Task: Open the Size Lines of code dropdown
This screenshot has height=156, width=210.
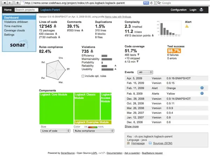Action: click(x=55, y=131)
